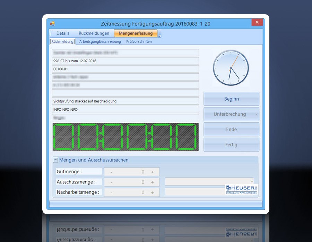This screenshot has height=242, width=312.
Task: Click the field showing 00100.01
Action: pyautogui.click(x=125, y=69)
